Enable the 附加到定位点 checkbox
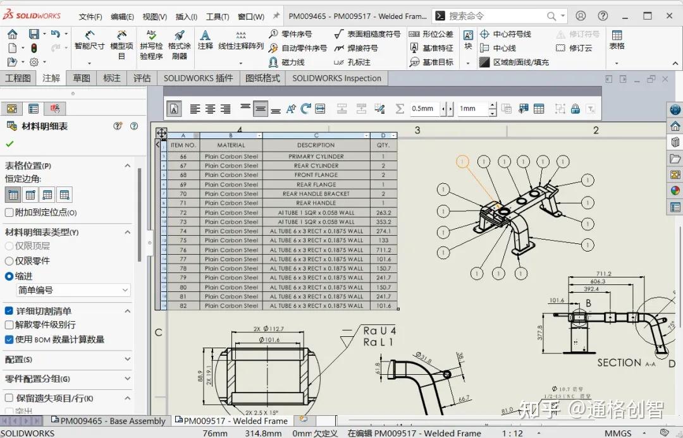 point(8,214)
